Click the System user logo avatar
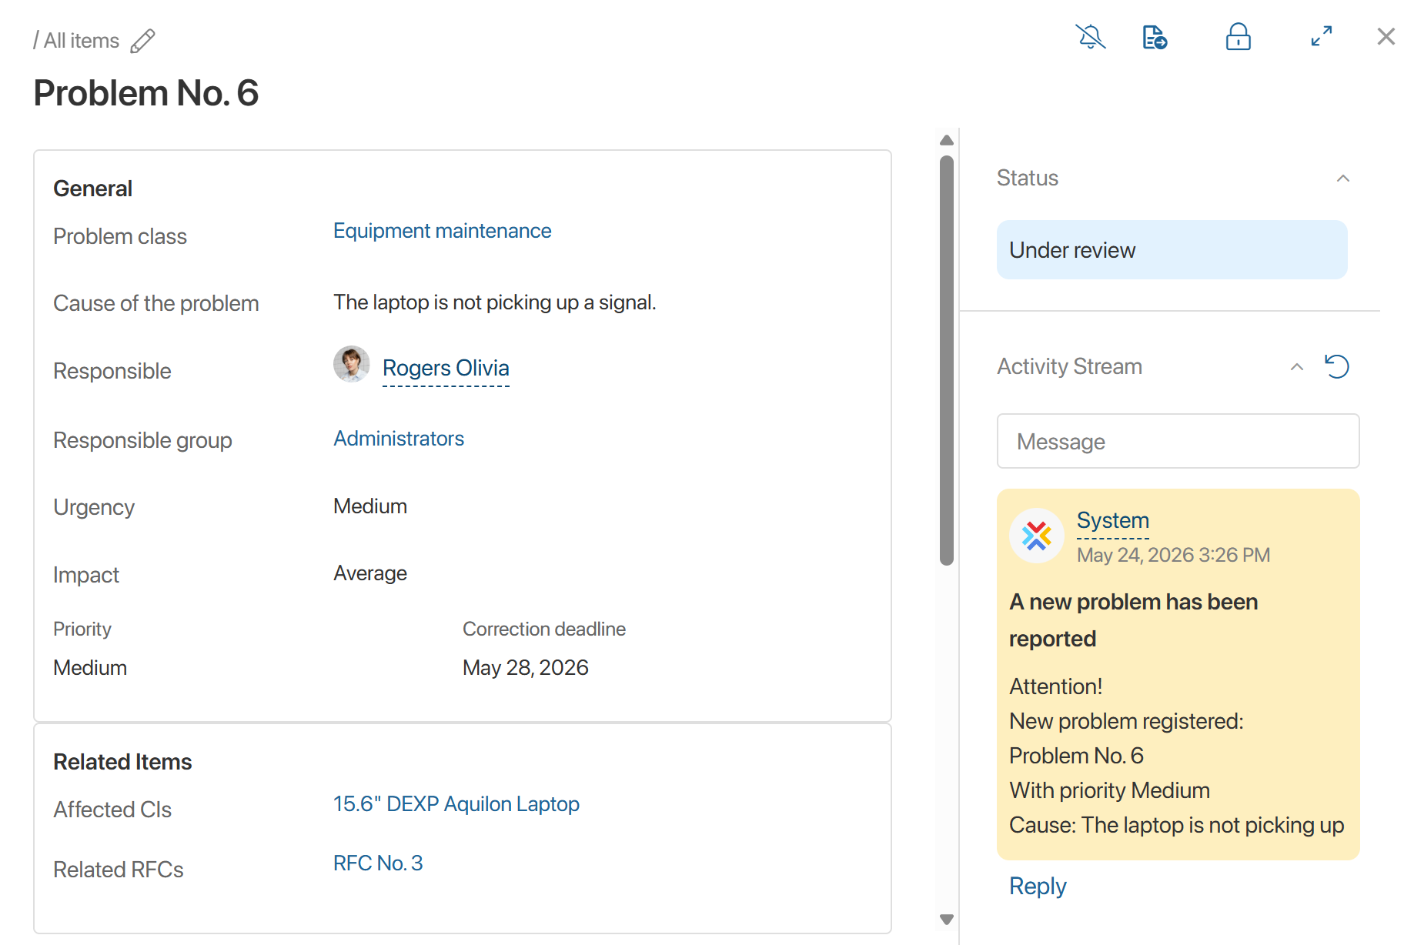This screenshot has height=945, width=1404. (x=1037, y=536)
